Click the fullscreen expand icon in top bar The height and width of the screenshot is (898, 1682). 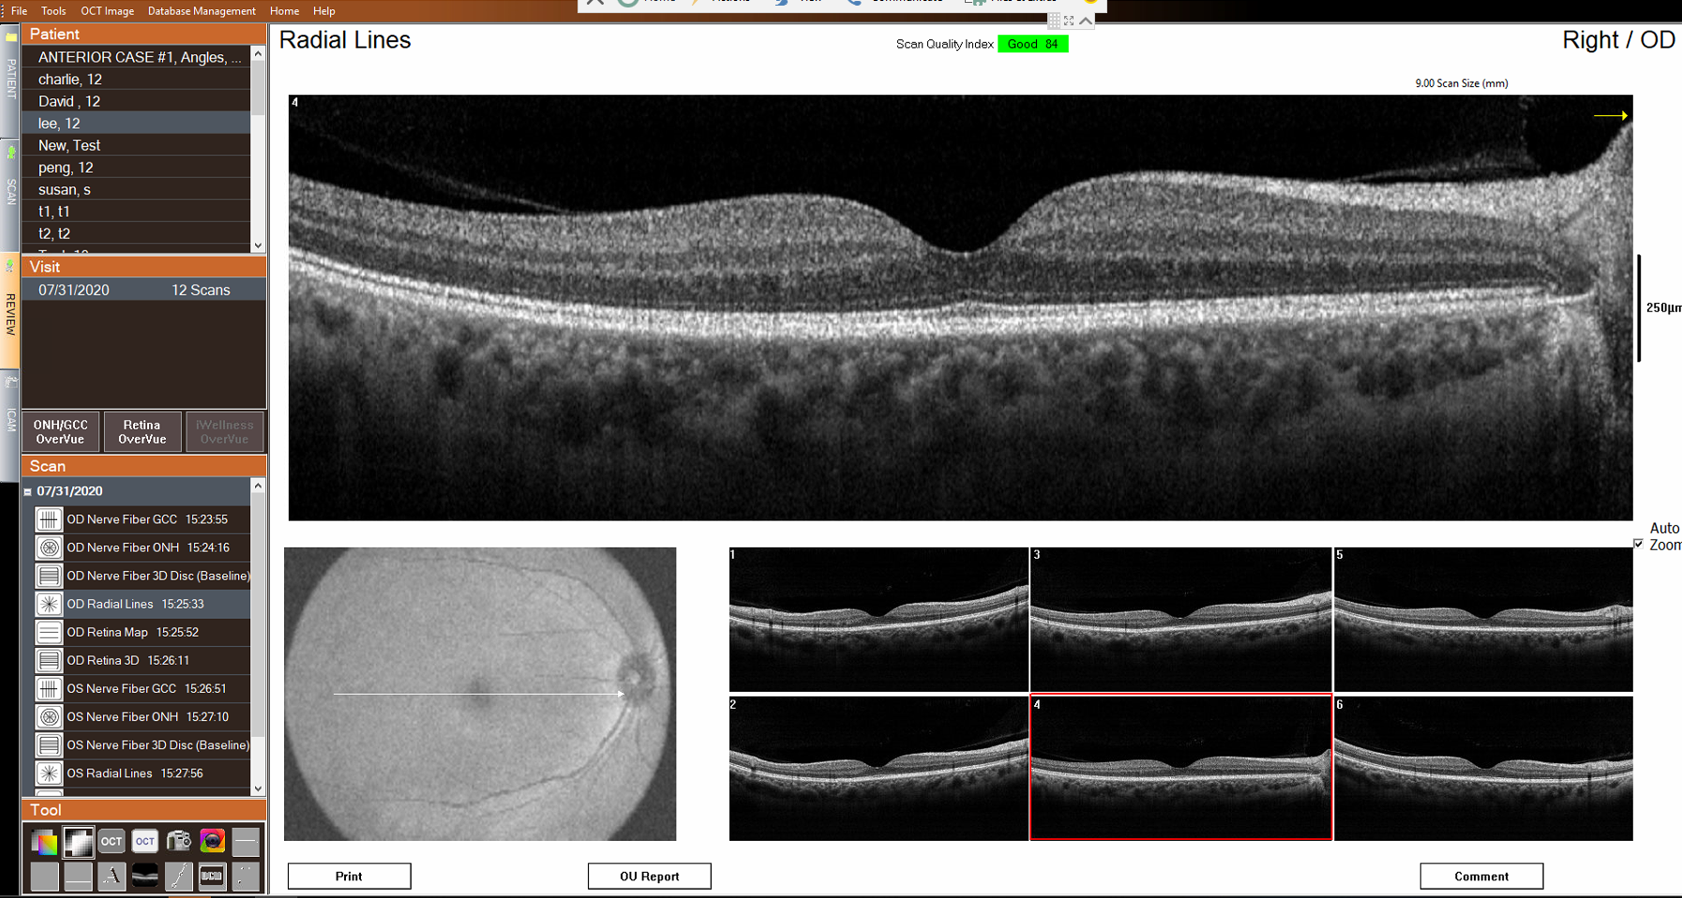pos(1069,21)
